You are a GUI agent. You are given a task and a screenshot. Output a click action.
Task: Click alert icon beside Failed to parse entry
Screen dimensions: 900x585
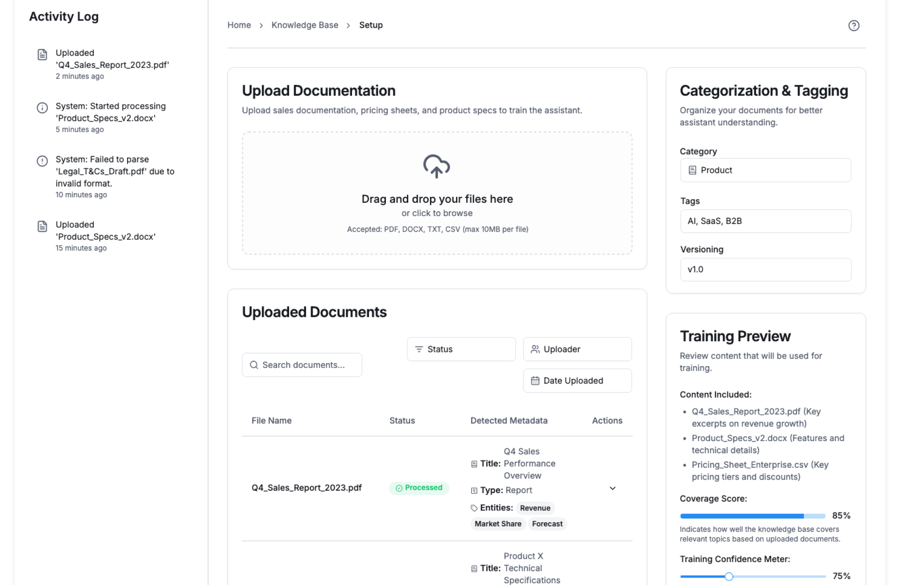pos(42,161)
